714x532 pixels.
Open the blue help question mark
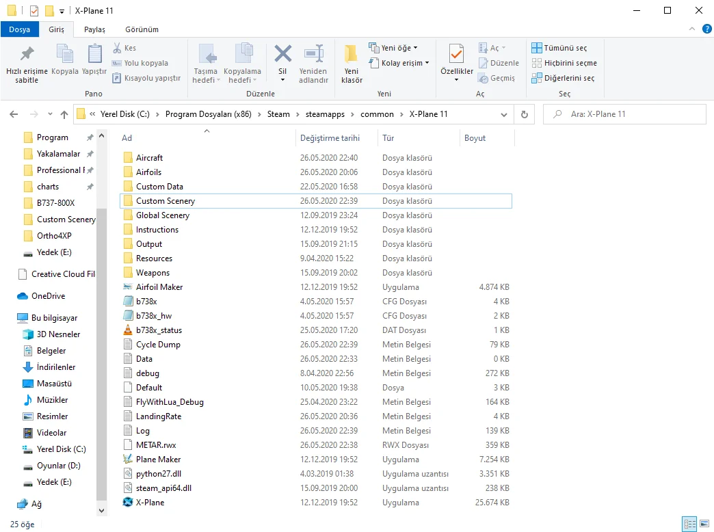(706, 29)
